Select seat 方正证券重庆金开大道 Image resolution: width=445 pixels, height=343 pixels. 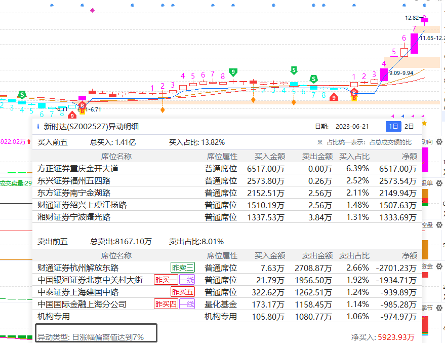tap(78, 169)
